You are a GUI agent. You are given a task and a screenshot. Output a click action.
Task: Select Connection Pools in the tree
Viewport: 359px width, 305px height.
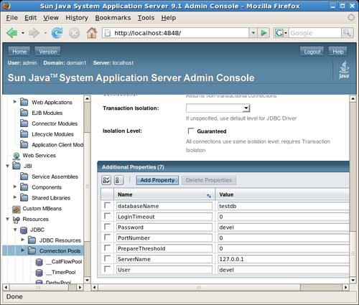[x=60, y=251]
